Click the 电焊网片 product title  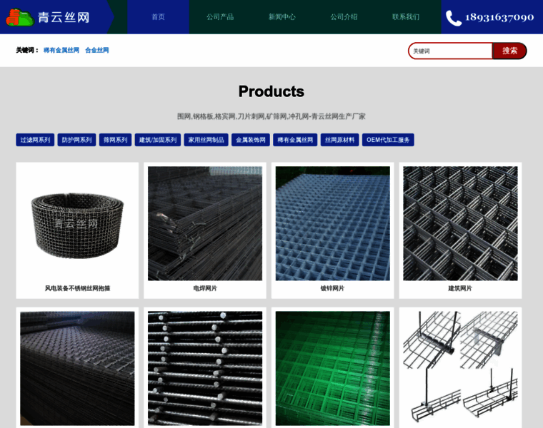[x=205, y=288]
